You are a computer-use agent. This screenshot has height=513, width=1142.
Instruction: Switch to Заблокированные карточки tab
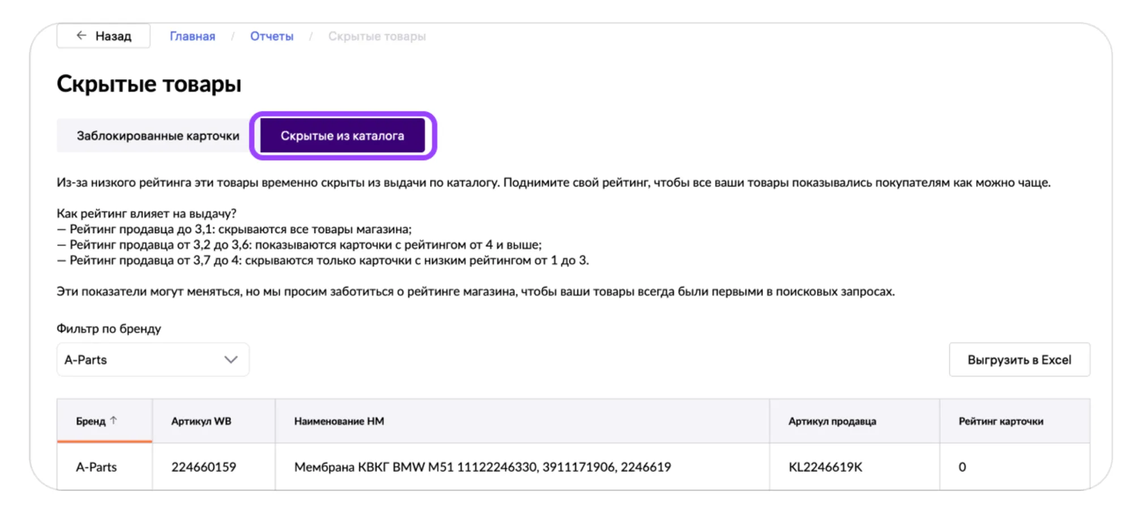(x=158, y=136)
